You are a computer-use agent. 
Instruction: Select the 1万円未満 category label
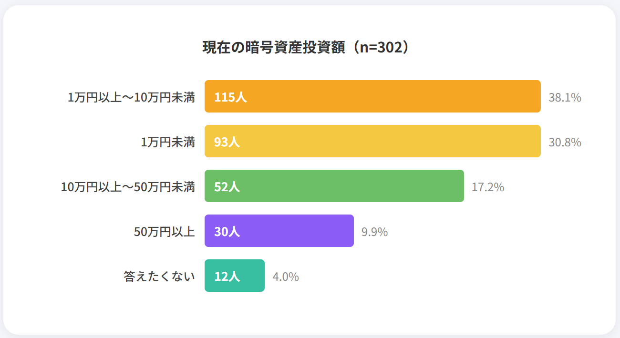coord(168,142)
